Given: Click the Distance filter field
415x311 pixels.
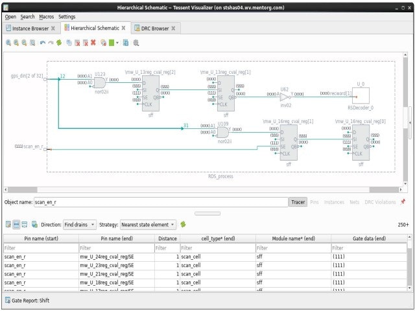Looking at the screenshot, I should click(x=167, y=248).
